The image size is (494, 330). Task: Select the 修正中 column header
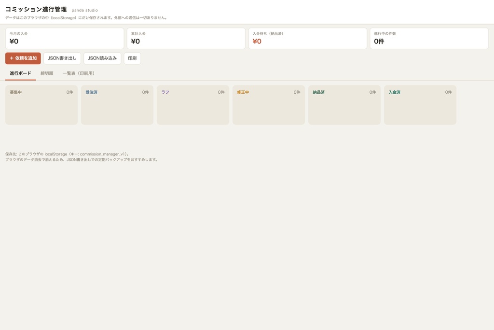click(x=243, y=92)
